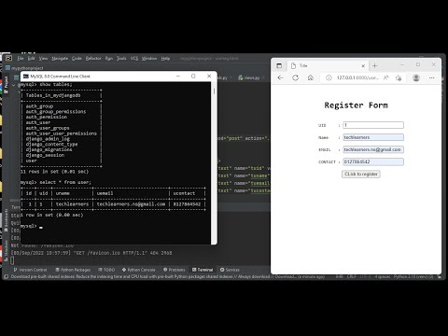The width and height of the screenshot is (448, 336).
Task: Open a new browser tab
Action: tap(374, 66)
